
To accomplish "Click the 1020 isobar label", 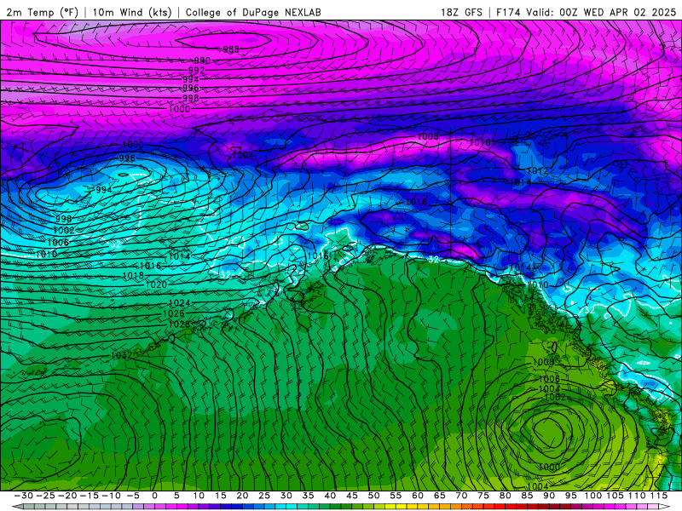I will click(156, 284).
